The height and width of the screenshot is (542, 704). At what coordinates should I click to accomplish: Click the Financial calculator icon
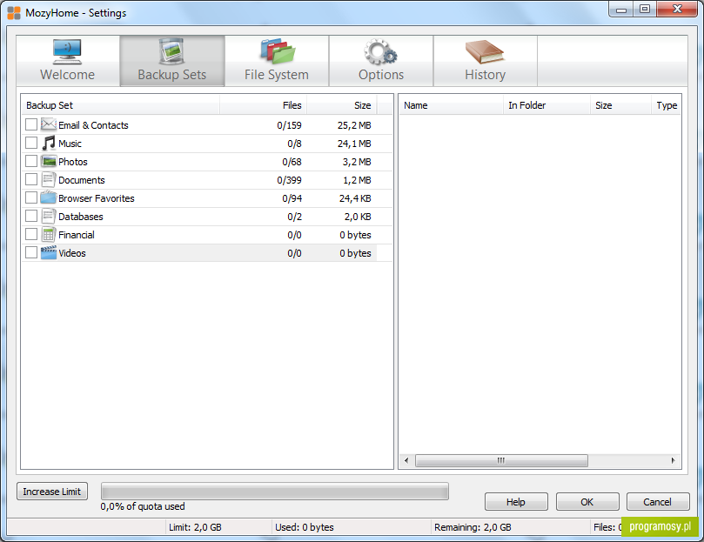(x=49, y=234)
